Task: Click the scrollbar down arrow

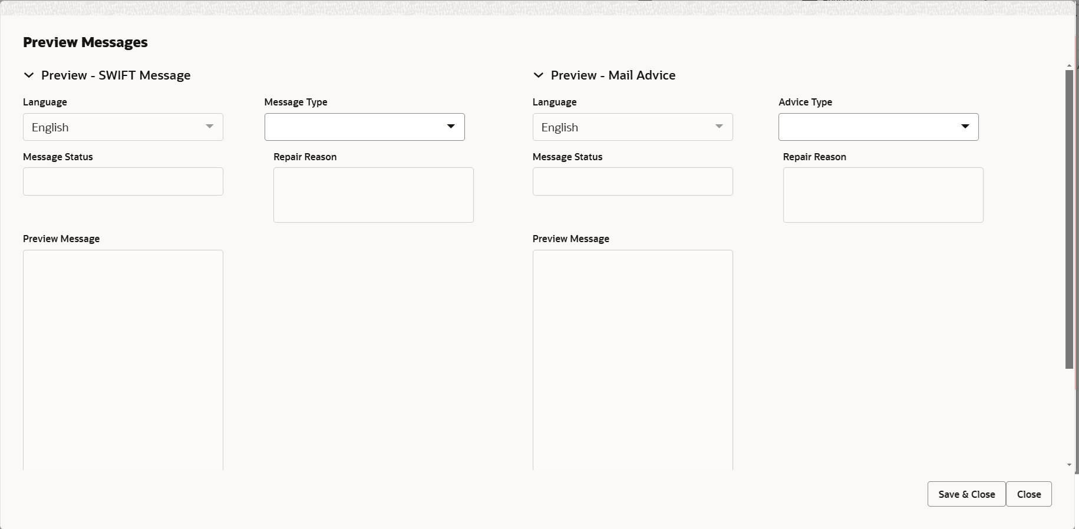Action: pos(1069,465)
